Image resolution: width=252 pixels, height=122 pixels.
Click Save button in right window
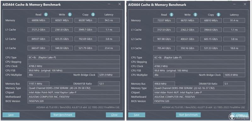point(137,115)
